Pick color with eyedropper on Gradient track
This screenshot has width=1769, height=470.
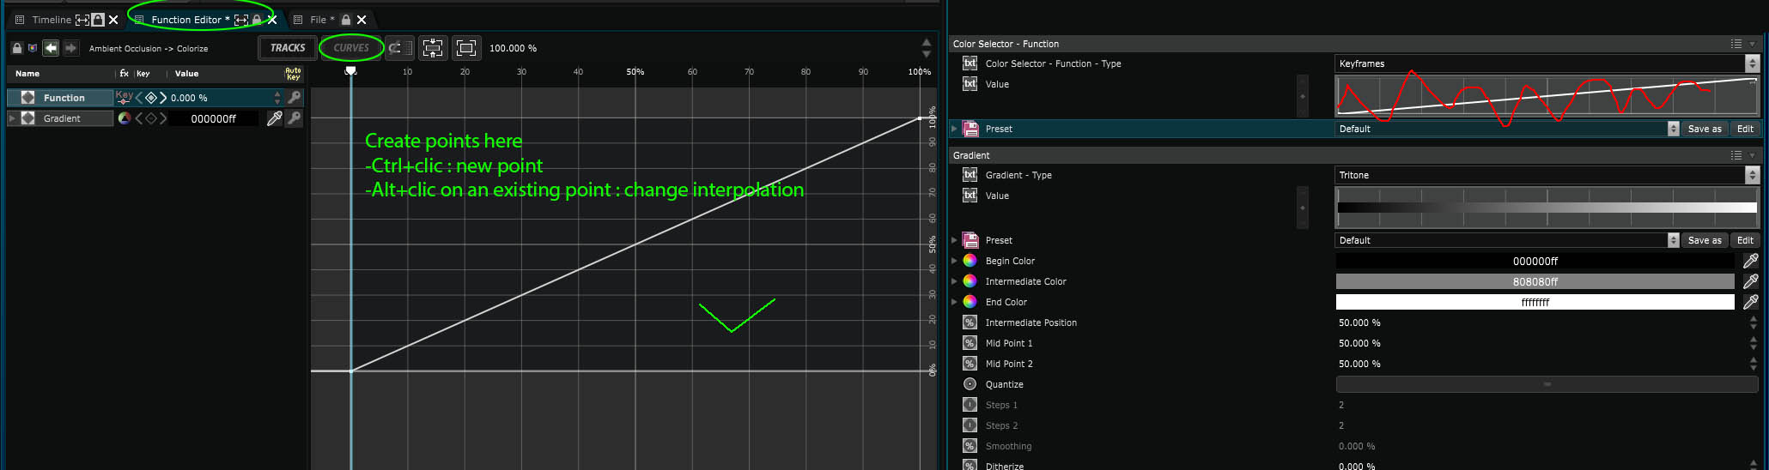[x=274, y=118]
